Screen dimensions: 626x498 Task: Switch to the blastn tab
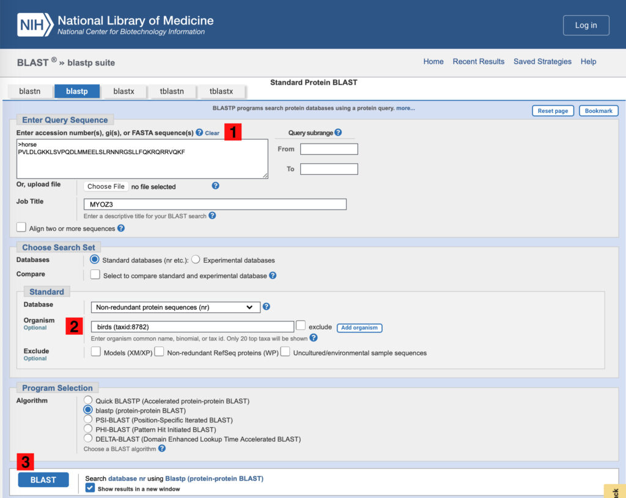click(30, 92)
